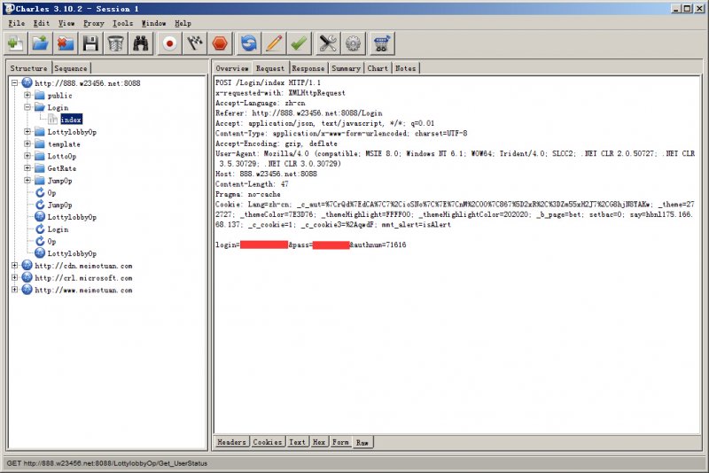Select the index request under Login

tap(71, 120)
